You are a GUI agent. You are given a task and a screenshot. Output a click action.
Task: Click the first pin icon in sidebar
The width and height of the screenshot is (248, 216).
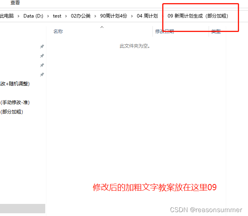pos(42,46)
